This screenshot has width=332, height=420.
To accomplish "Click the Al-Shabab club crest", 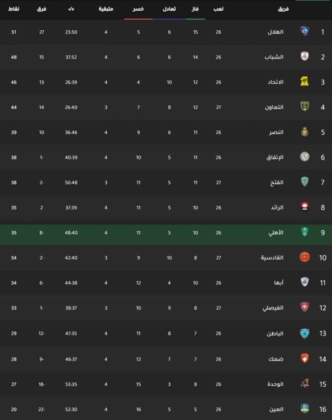I will tap(304, 56).
